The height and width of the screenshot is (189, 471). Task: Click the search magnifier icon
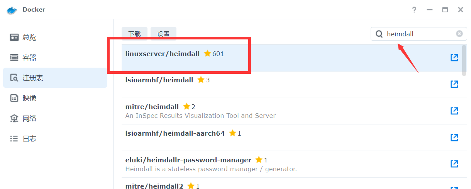(380, 34)
